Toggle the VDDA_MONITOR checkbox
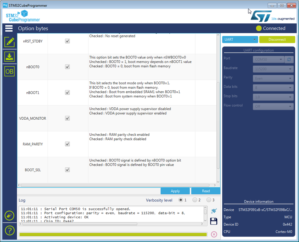This screenshot has width=299, height=242. 67,118
